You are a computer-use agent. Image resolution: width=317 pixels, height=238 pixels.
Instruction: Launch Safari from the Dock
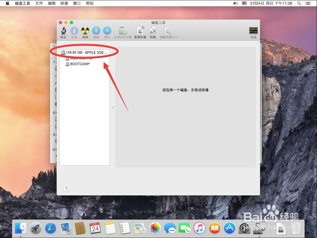pos(50,228)
